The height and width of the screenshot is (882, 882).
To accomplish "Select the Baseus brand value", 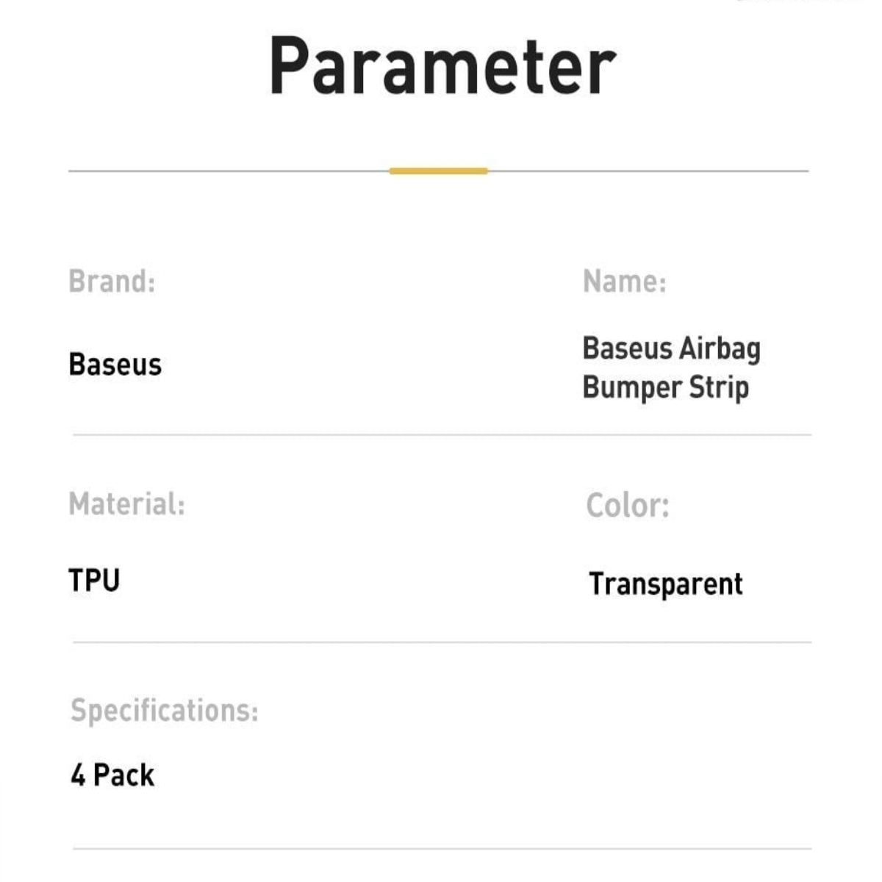I will (115, 365).
